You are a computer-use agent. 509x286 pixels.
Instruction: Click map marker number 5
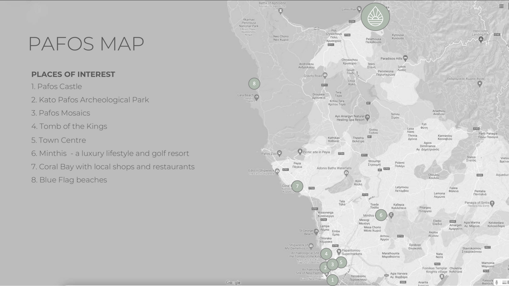(341, 262)
